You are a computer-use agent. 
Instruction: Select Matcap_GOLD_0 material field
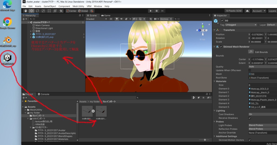click(263, 89)
